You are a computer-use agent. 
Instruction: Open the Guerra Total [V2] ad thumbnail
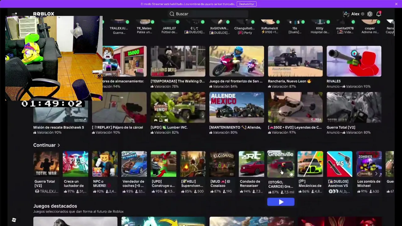point(354,107)
